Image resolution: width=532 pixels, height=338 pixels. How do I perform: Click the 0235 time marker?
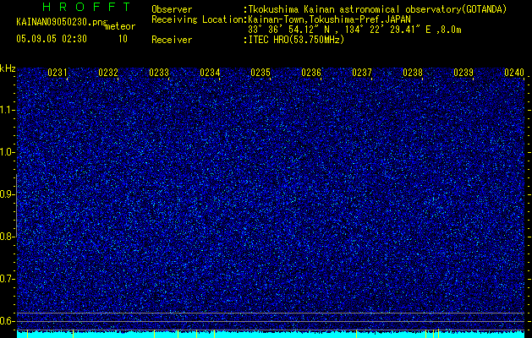[261, 73]
